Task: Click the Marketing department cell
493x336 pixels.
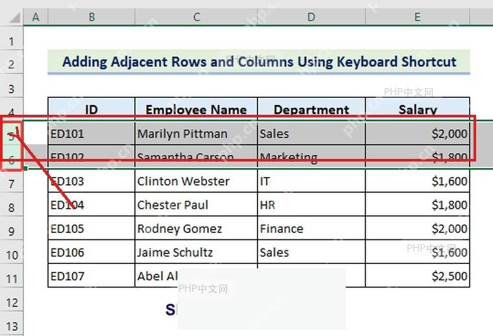Action: pos(311,156)
